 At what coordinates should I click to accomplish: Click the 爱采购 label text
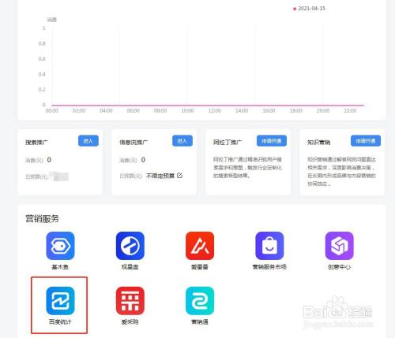[x=130, y=321]
